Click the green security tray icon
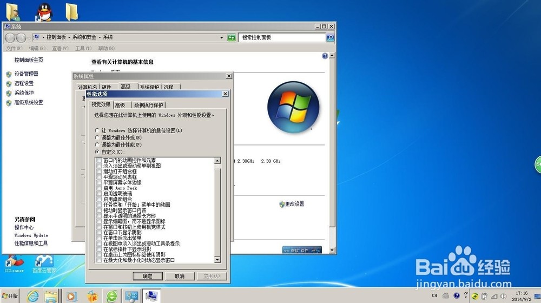541x303 pixels. click(x=475, y=296)
